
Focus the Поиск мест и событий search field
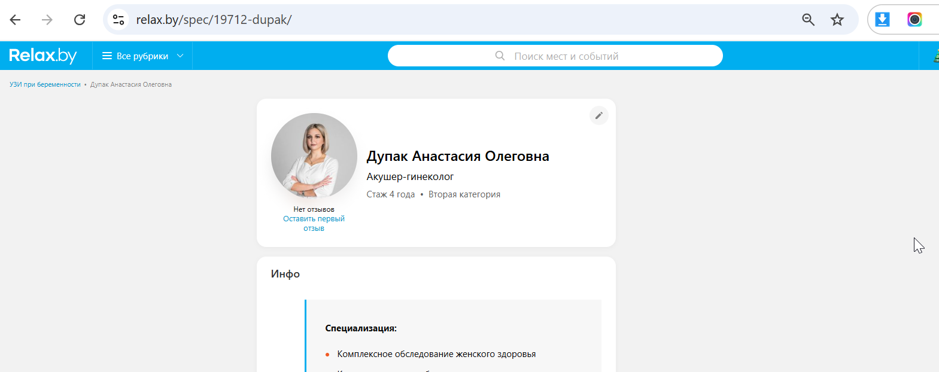click(555, 56)
